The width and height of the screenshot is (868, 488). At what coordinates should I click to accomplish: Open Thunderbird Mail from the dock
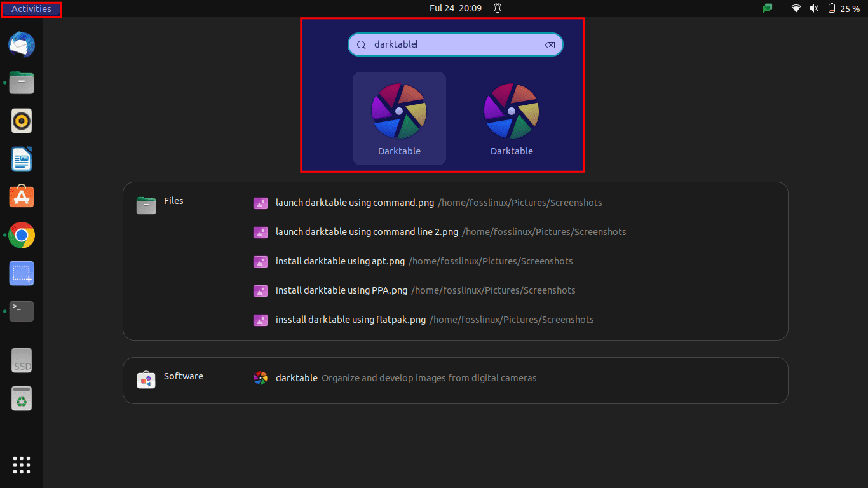click(x=22, y=44)
